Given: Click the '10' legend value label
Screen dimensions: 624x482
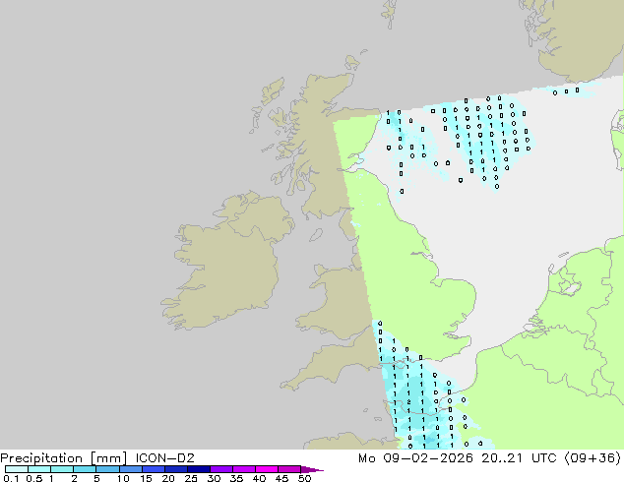Looking at the screenshot, I should click(x=123, y=478).
